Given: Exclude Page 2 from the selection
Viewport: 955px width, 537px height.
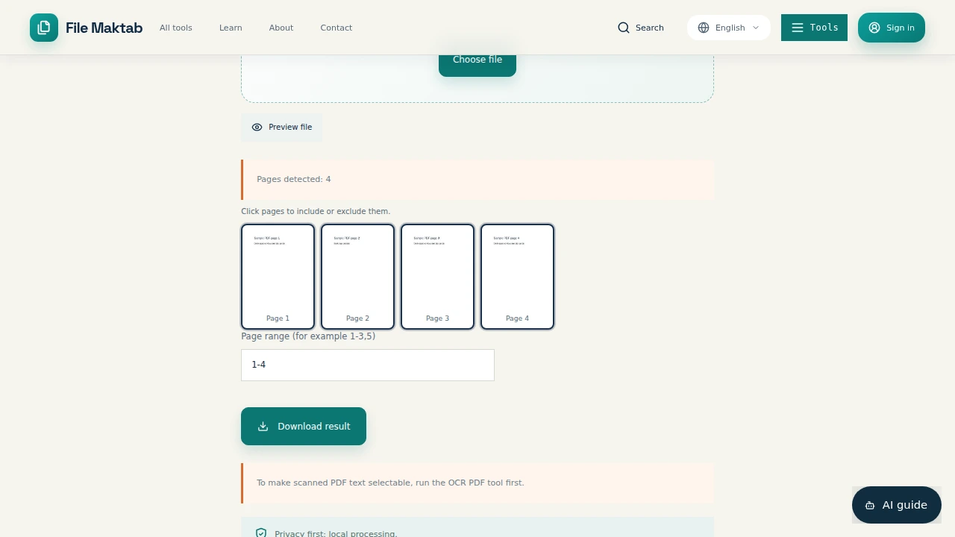Looking at the screenshot, I should (357, 277).
